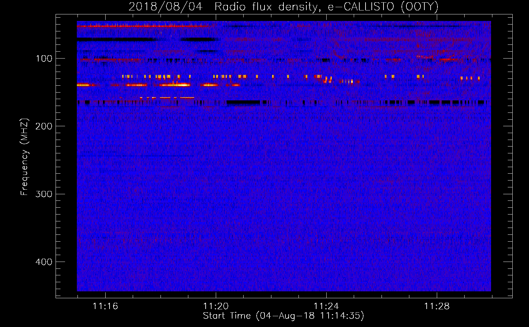Image resolution: width=529 pixels, height=327 pixels.
Task: Click the 11:28 time tick label
Action: (437, 306)
